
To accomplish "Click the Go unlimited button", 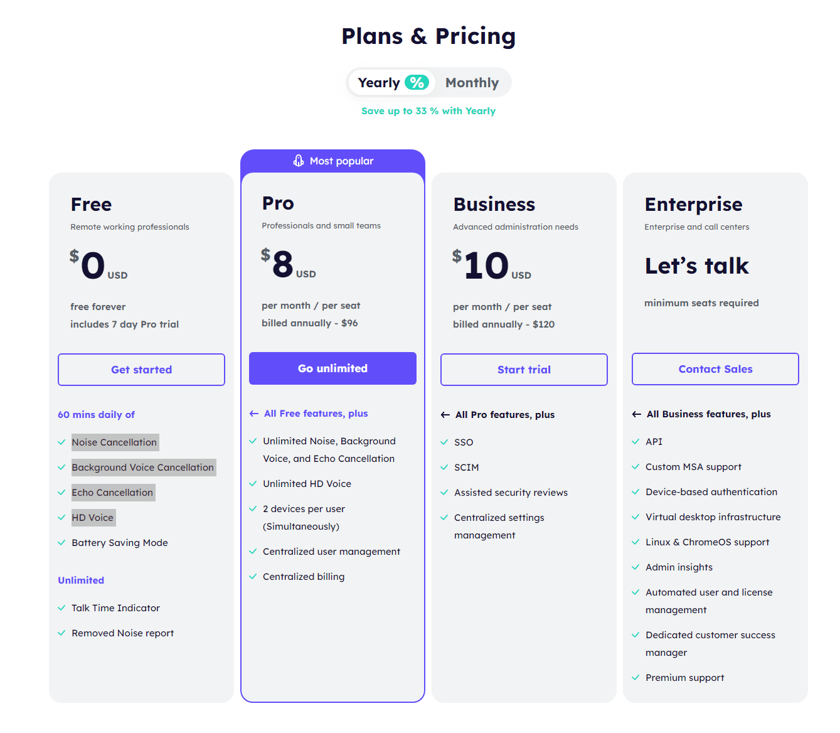I will 332,368.
